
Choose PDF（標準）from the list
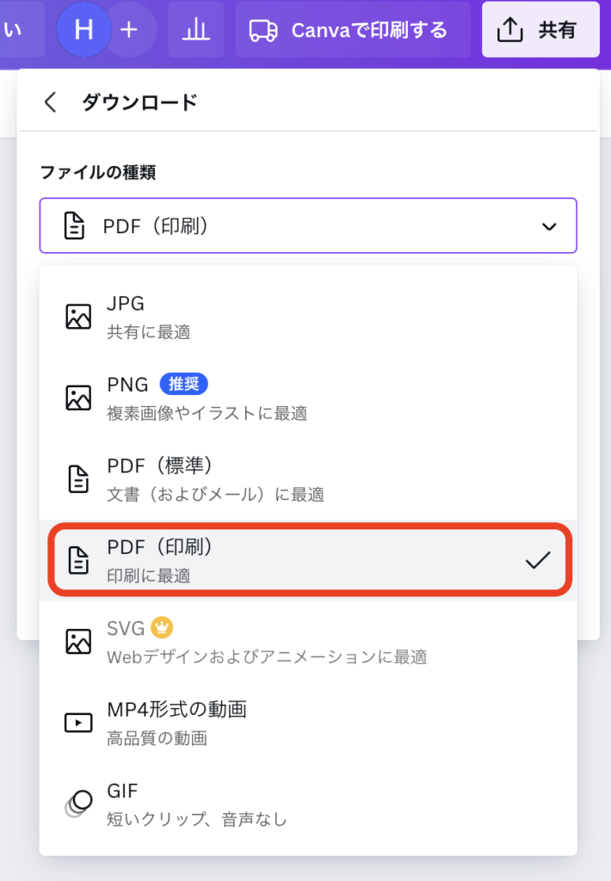[x=307, y=478]
